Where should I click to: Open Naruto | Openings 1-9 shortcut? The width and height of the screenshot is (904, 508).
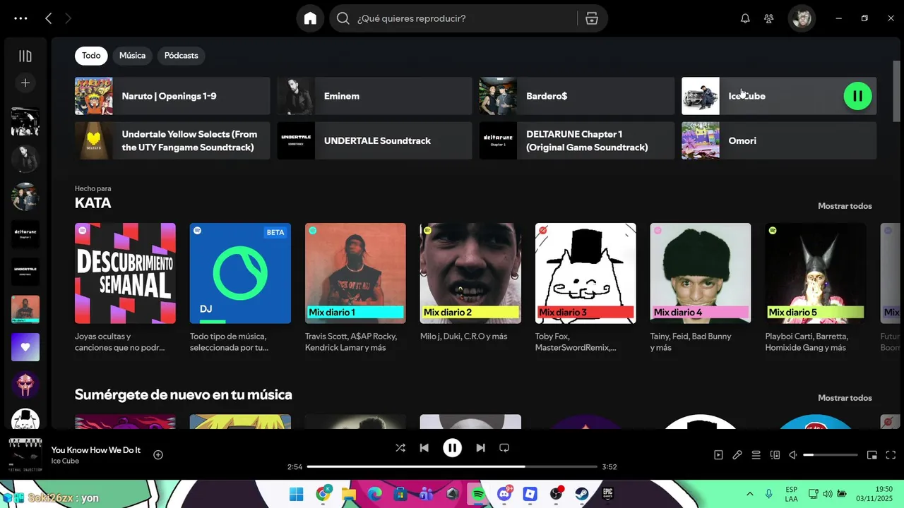[x=172, y=96]
